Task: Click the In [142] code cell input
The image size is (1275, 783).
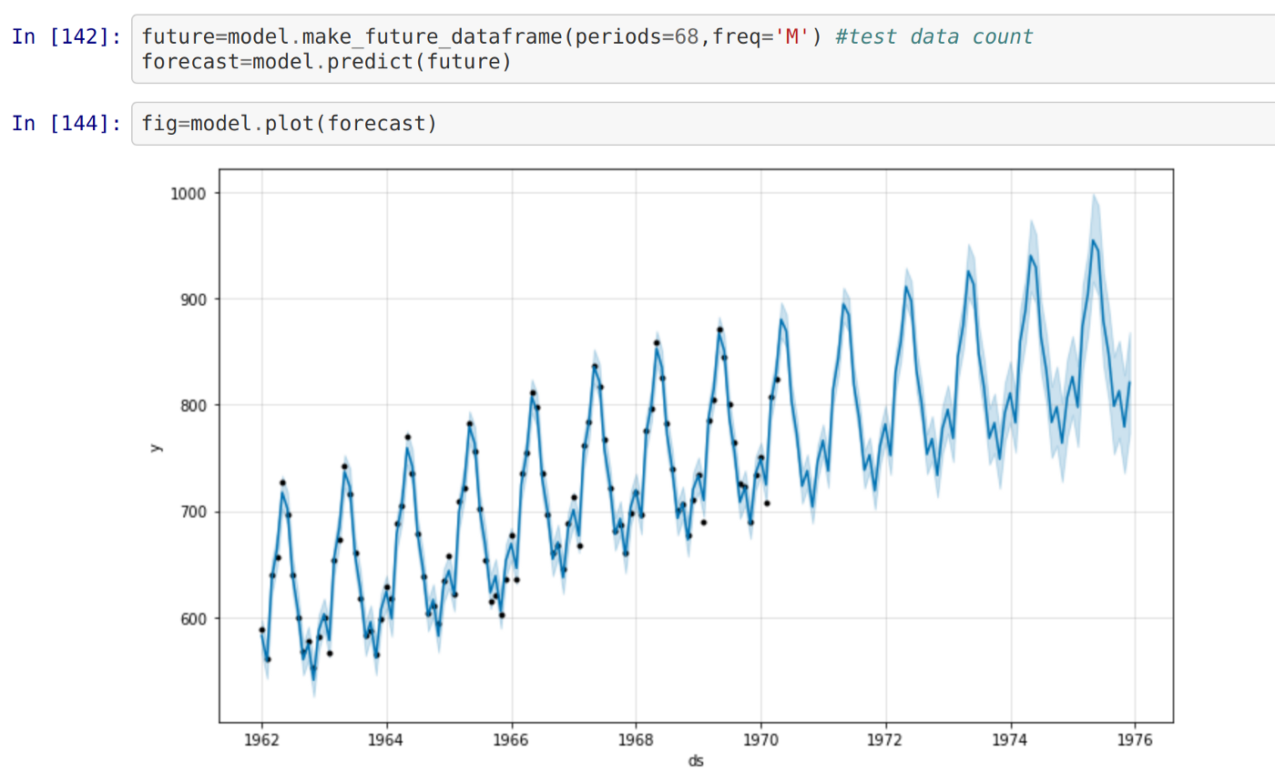Action: tap(703, 49)
